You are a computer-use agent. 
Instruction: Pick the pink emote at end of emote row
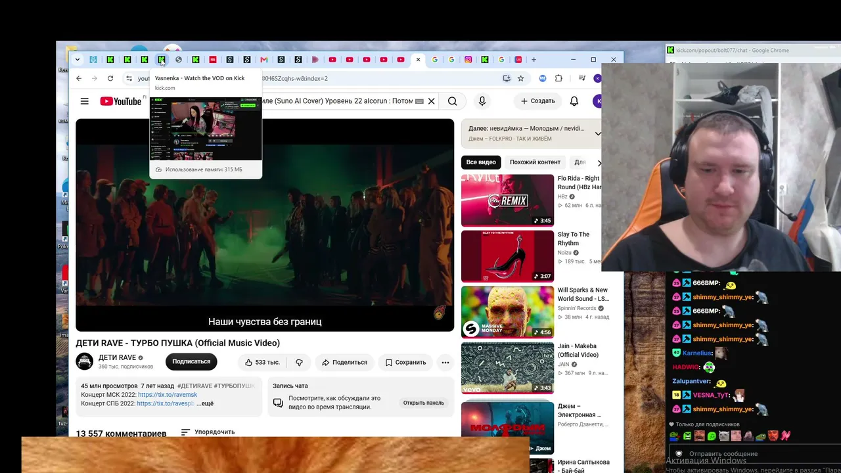pyautogui.click(x=786, y=436)
